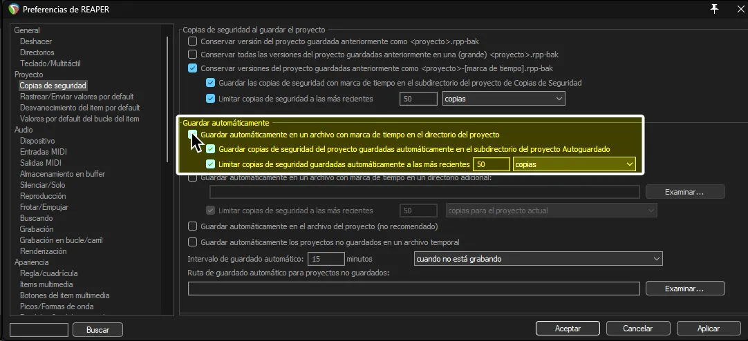Open Grabación en bucle/carril settings
The image size is (748, 341).
tap(61, 240)
